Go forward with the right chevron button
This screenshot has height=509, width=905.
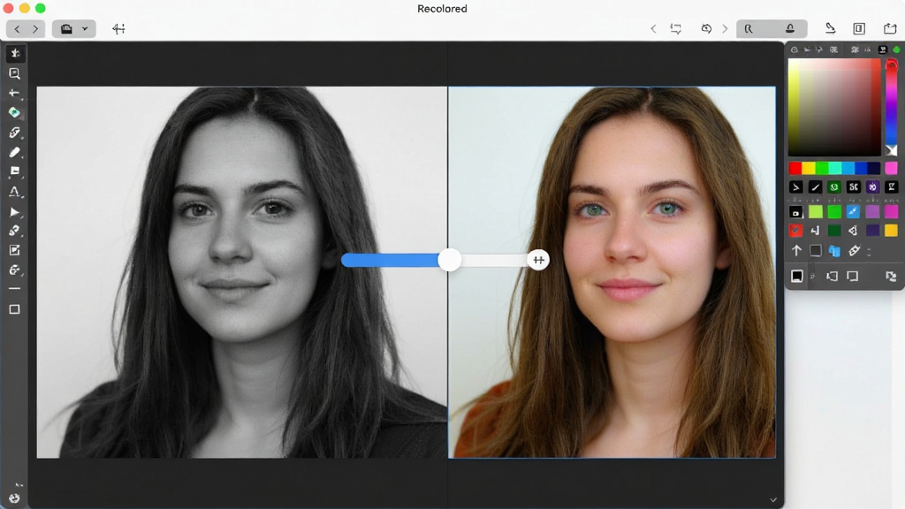(x=35, y=29)
